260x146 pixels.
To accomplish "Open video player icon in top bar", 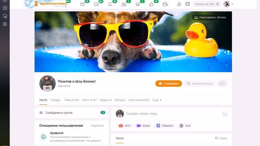I will tap(187, 4).
